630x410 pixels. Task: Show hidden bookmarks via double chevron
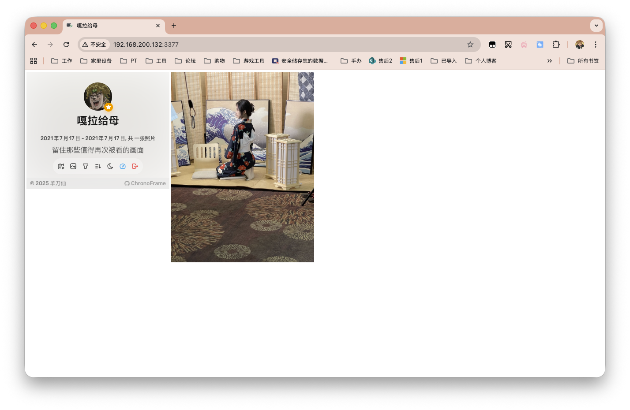coord(549,61)
